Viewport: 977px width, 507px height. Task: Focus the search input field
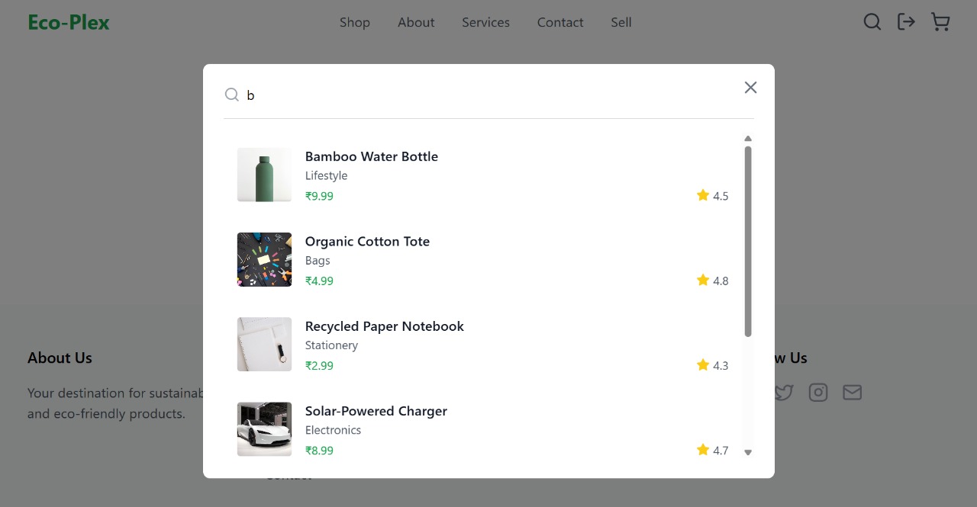(488, 95)
